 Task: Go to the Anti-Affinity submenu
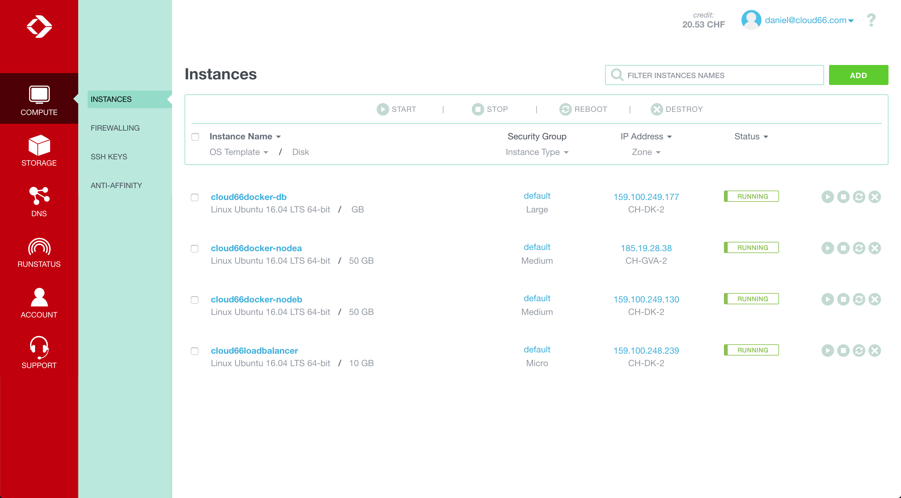[116, 186]
